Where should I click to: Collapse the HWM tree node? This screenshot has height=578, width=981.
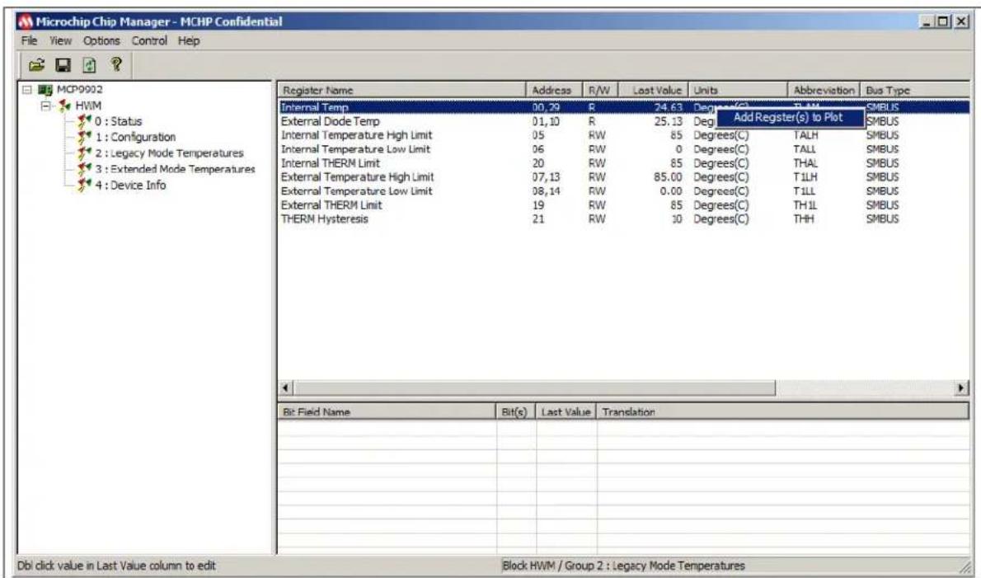pyautogui.click(x=45, y=106)
